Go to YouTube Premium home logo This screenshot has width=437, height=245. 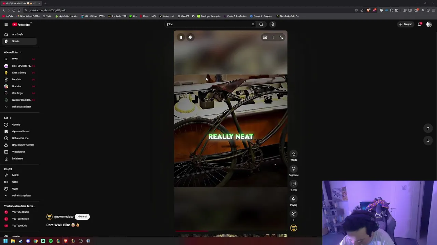click(22, 24)
